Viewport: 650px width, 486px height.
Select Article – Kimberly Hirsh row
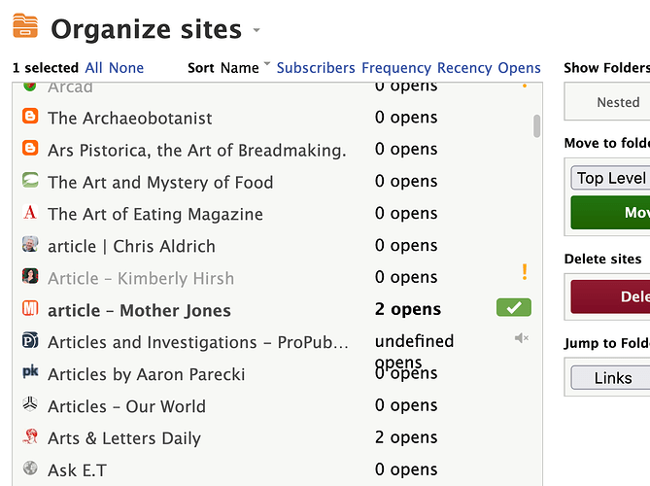click(277, 278)
